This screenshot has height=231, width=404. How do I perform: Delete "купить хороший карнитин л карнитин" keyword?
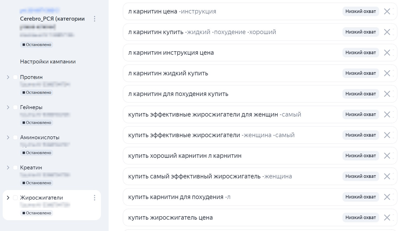click(387, 156)
